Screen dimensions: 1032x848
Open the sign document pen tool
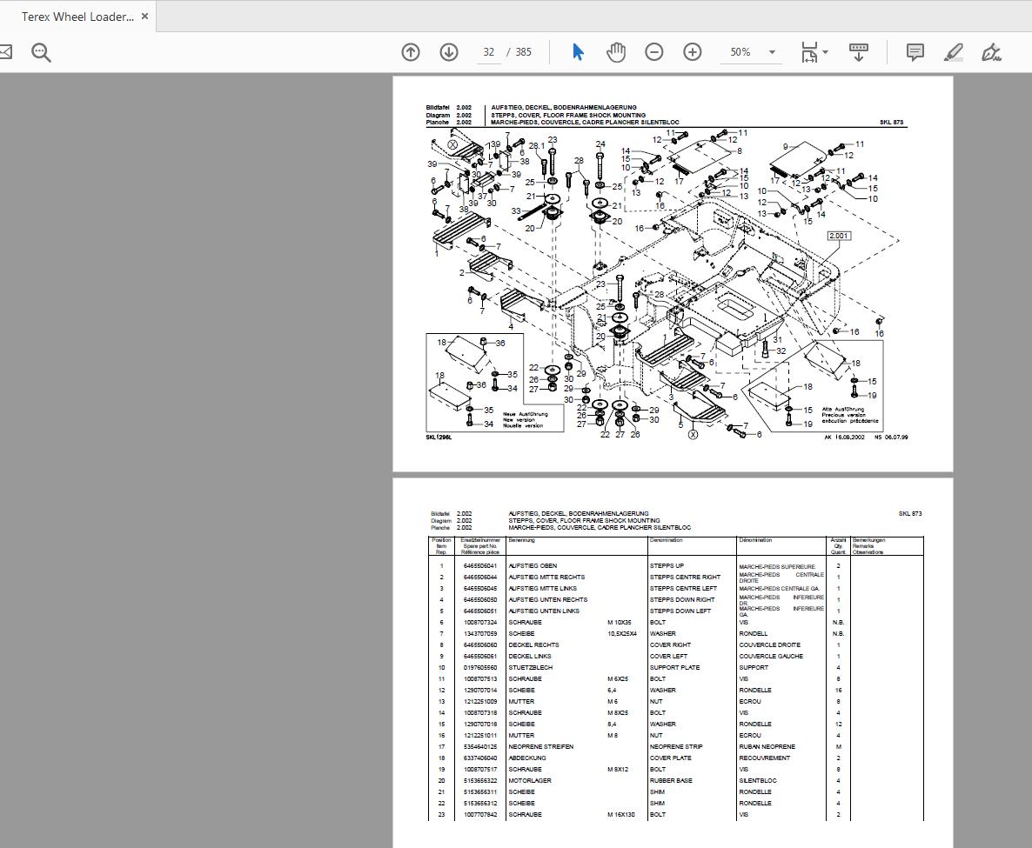[991, 52]
